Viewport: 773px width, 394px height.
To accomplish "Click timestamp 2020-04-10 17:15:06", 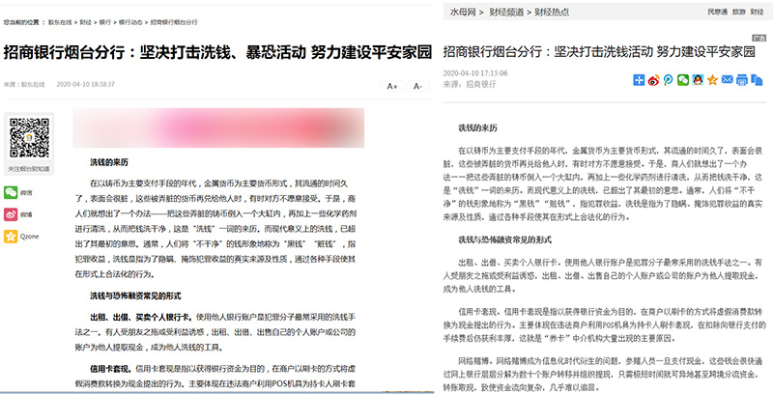I will point(475,73).
